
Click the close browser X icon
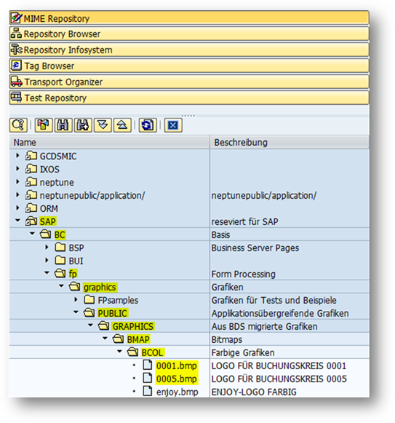(173, 125)
